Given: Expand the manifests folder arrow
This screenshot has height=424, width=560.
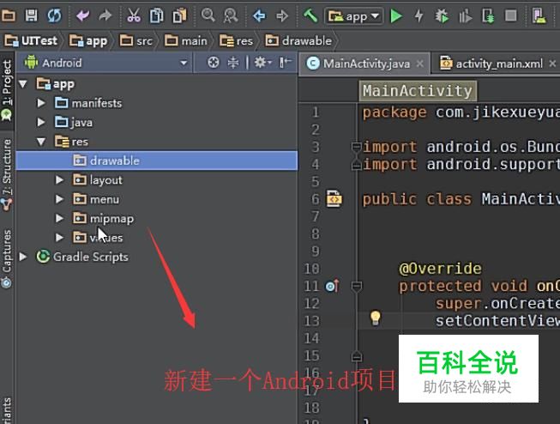Looking at the screenshot, I should [41, 103].
